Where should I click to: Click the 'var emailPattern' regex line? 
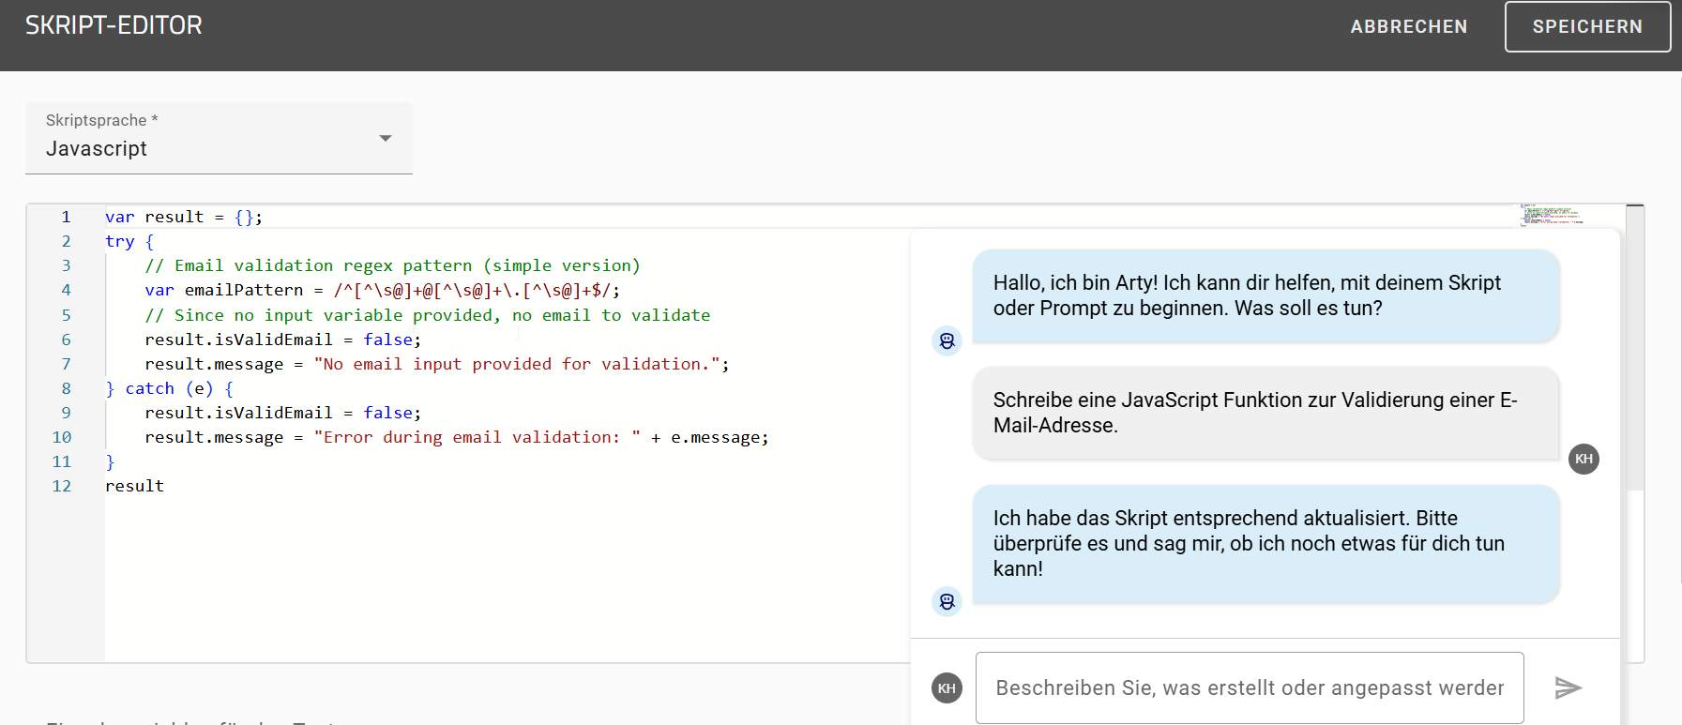(383, 290)
